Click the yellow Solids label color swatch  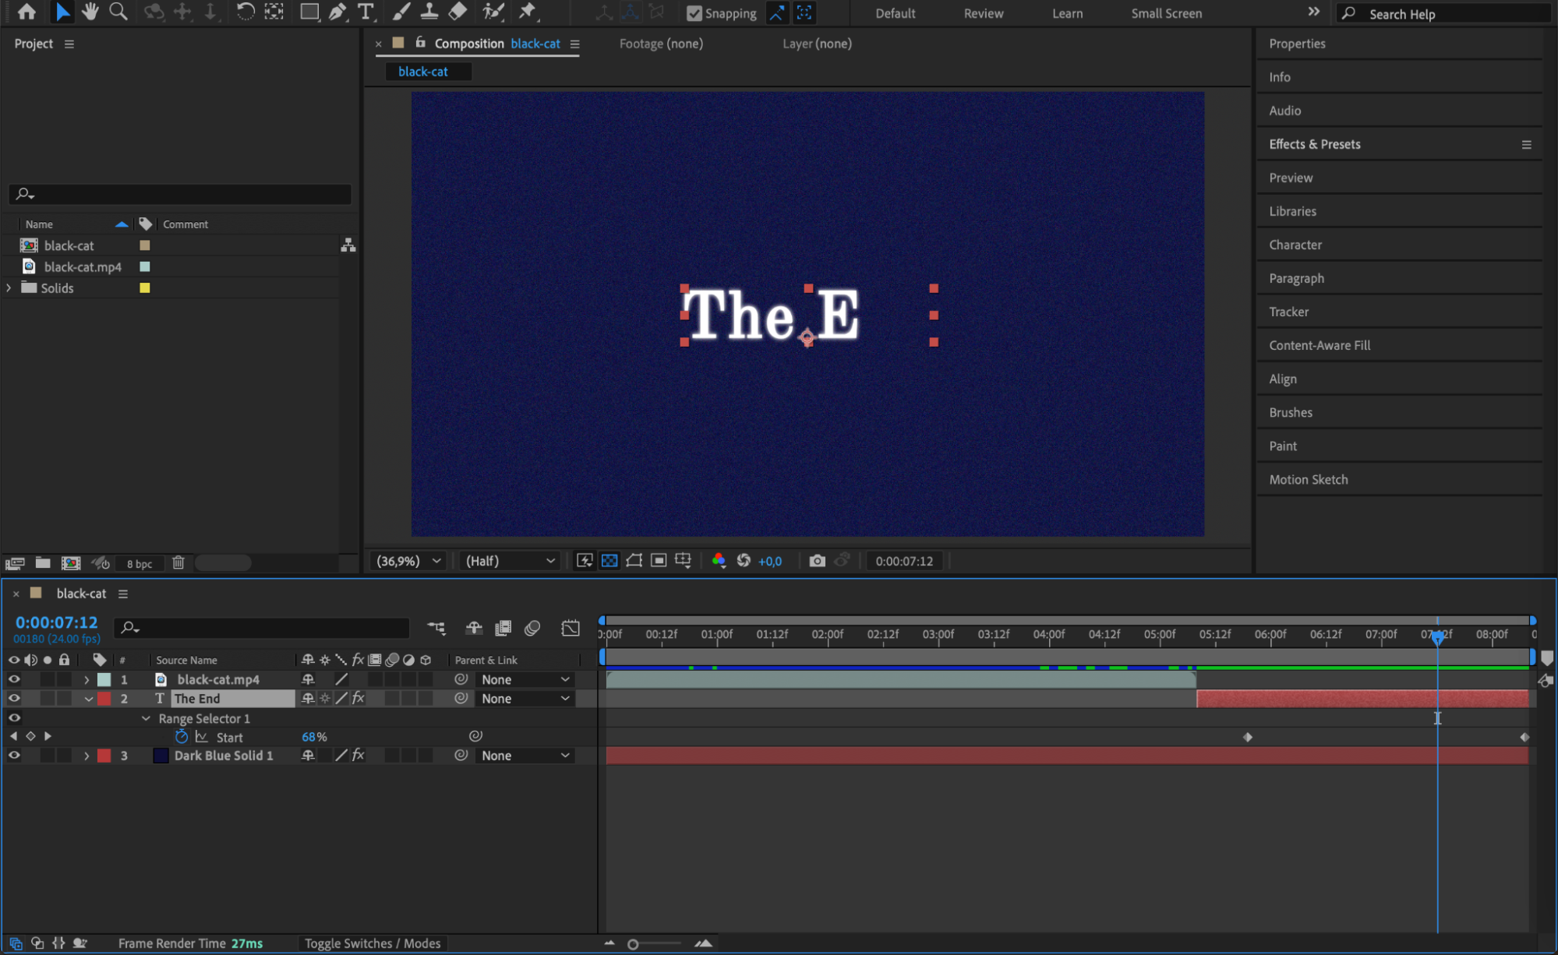[x=145, y=288]
